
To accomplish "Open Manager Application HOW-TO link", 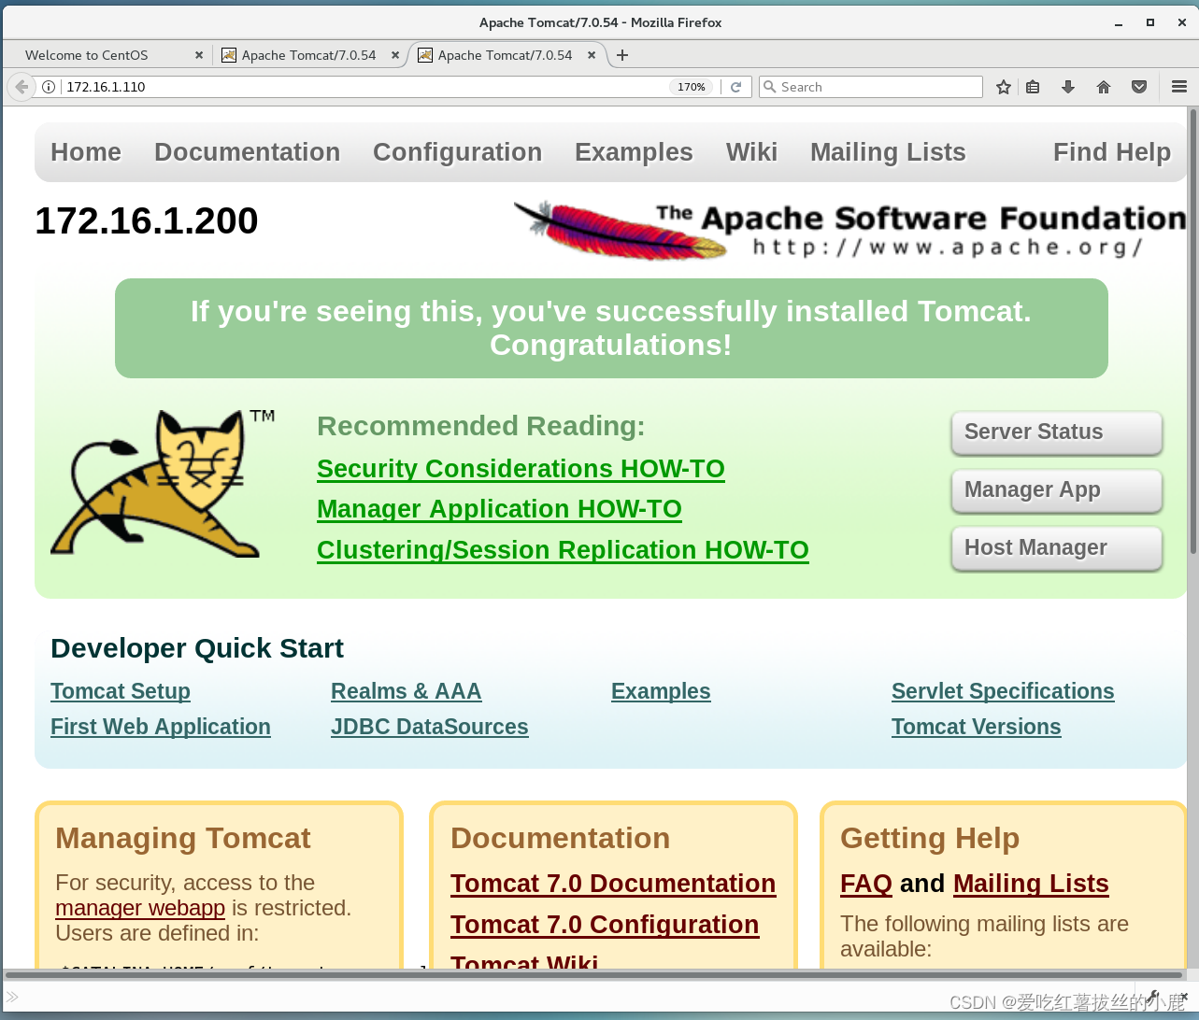I will tap(499, 509).
